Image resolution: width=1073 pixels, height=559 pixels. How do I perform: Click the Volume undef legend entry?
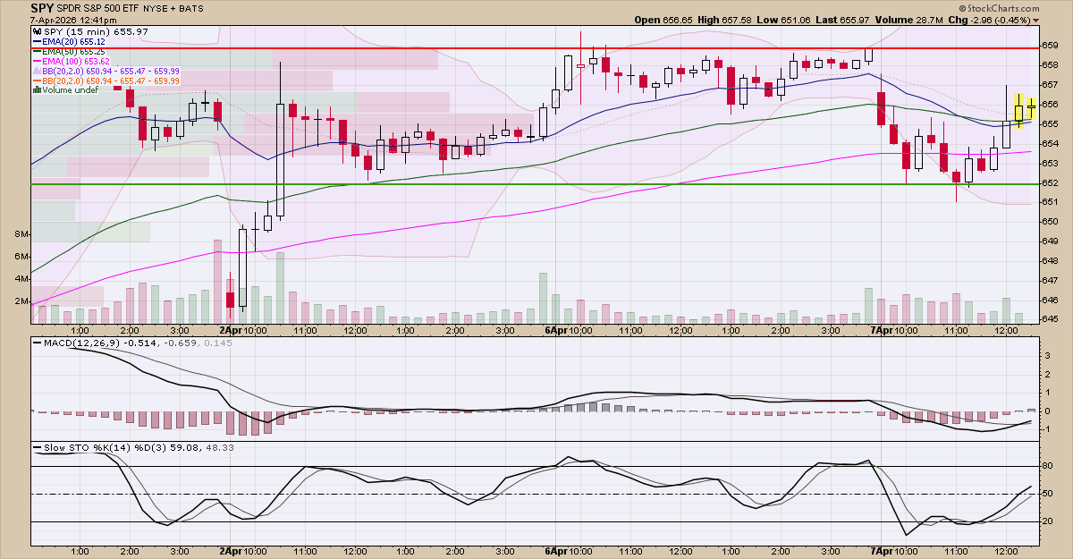[70, 90]
